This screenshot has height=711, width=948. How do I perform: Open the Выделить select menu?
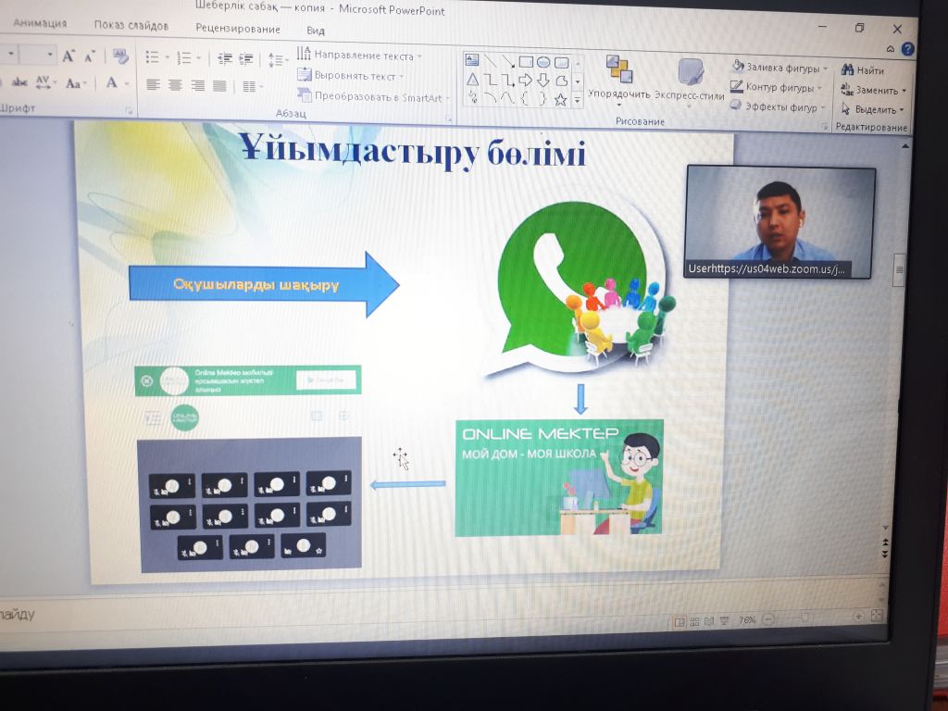(872, 109)
